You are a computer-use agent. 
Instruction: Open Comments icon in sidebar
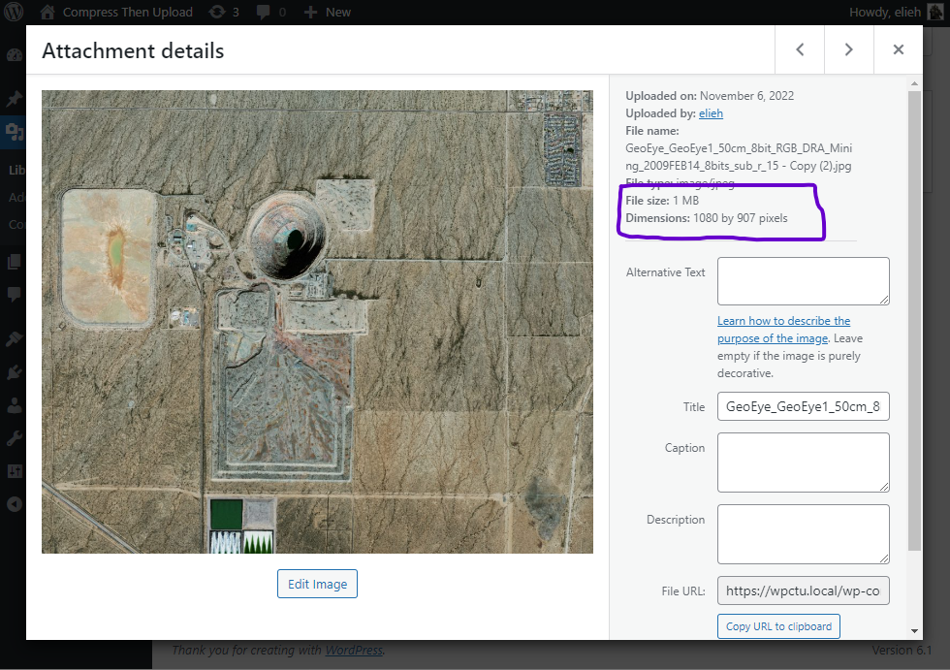point(14,295)
